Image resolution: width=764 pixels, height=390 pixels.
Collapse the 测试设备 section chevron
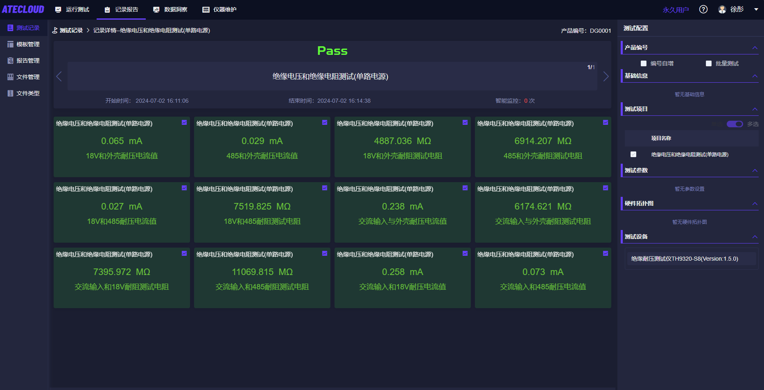pyautogui.click(x=755, y=237)
